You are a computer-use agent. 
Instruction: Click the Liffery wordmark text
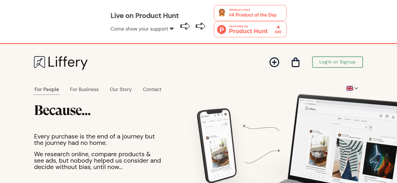(x=67, y=62)
